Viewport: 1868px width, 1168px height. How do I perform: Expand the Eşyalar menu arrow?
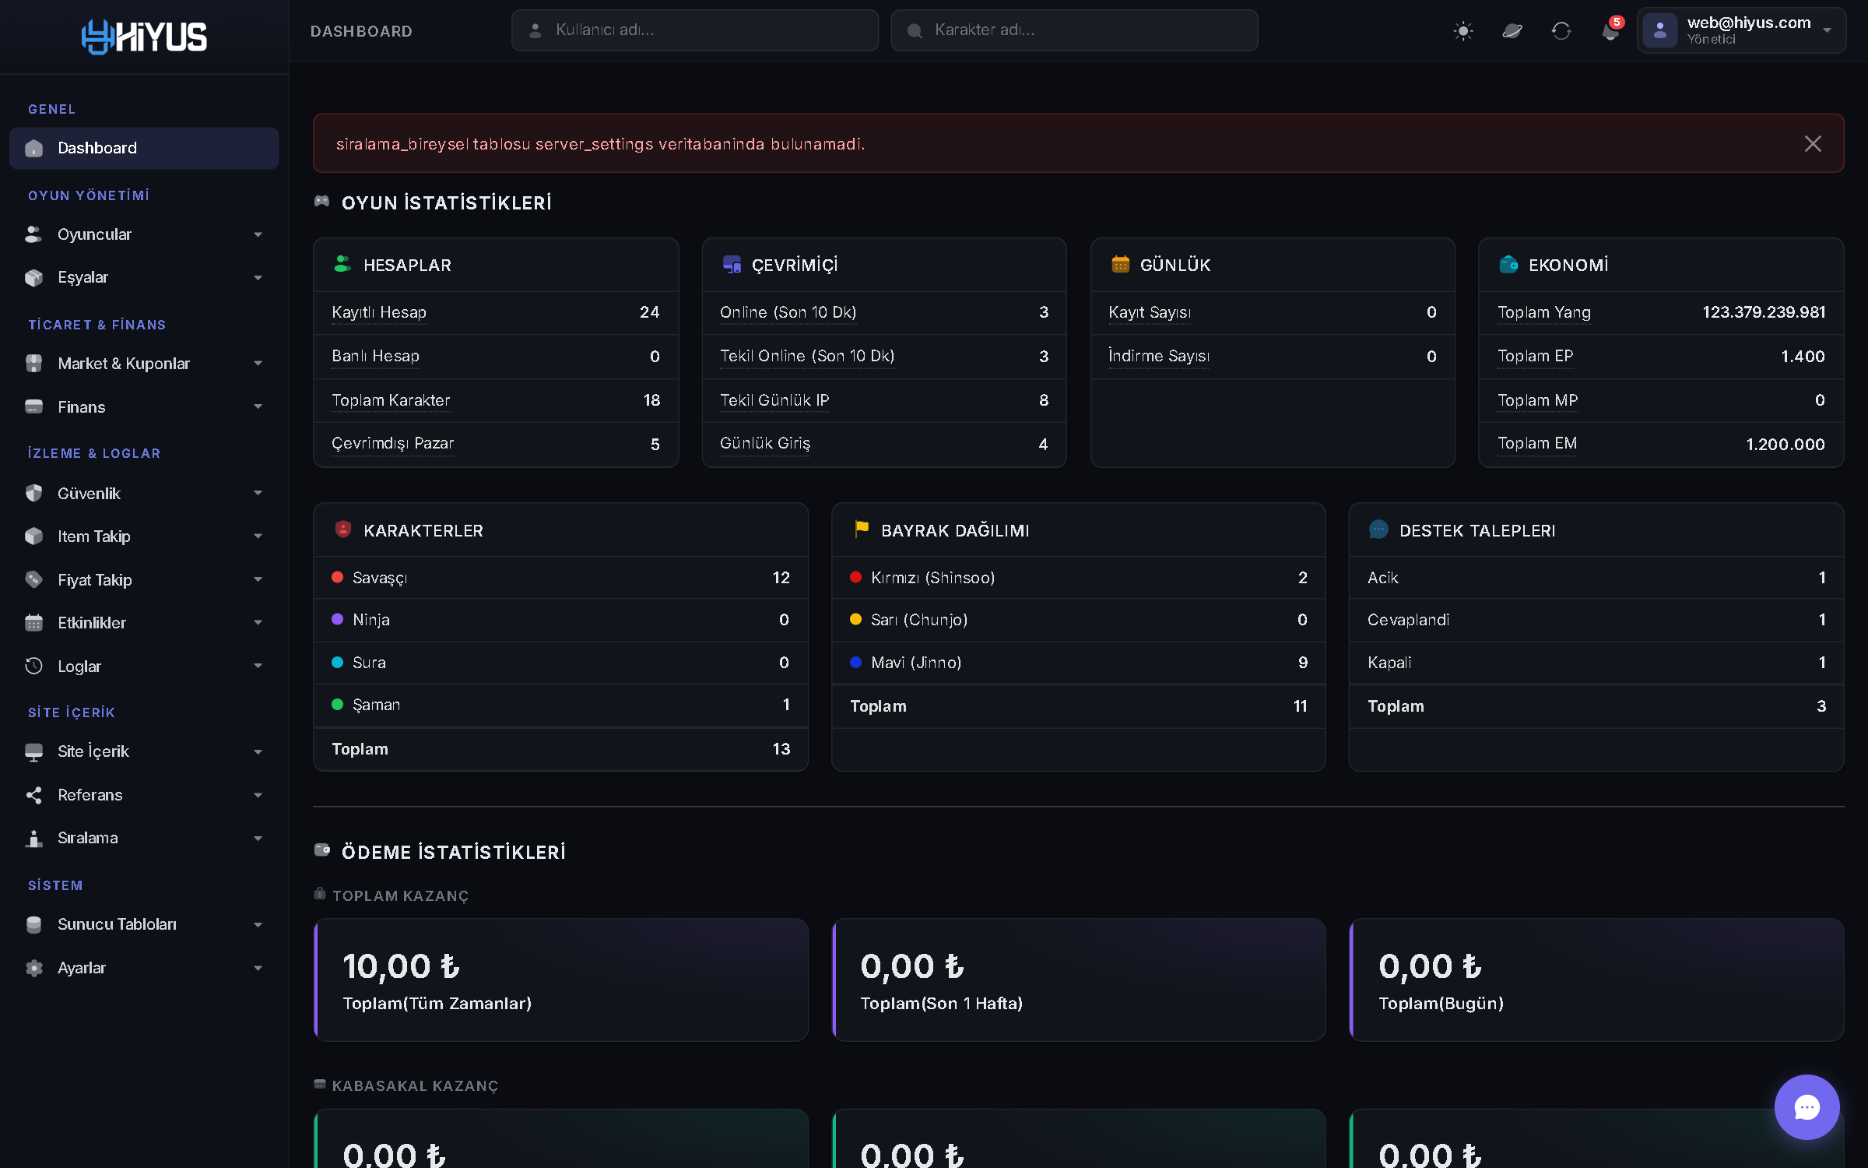coord(258,278)
